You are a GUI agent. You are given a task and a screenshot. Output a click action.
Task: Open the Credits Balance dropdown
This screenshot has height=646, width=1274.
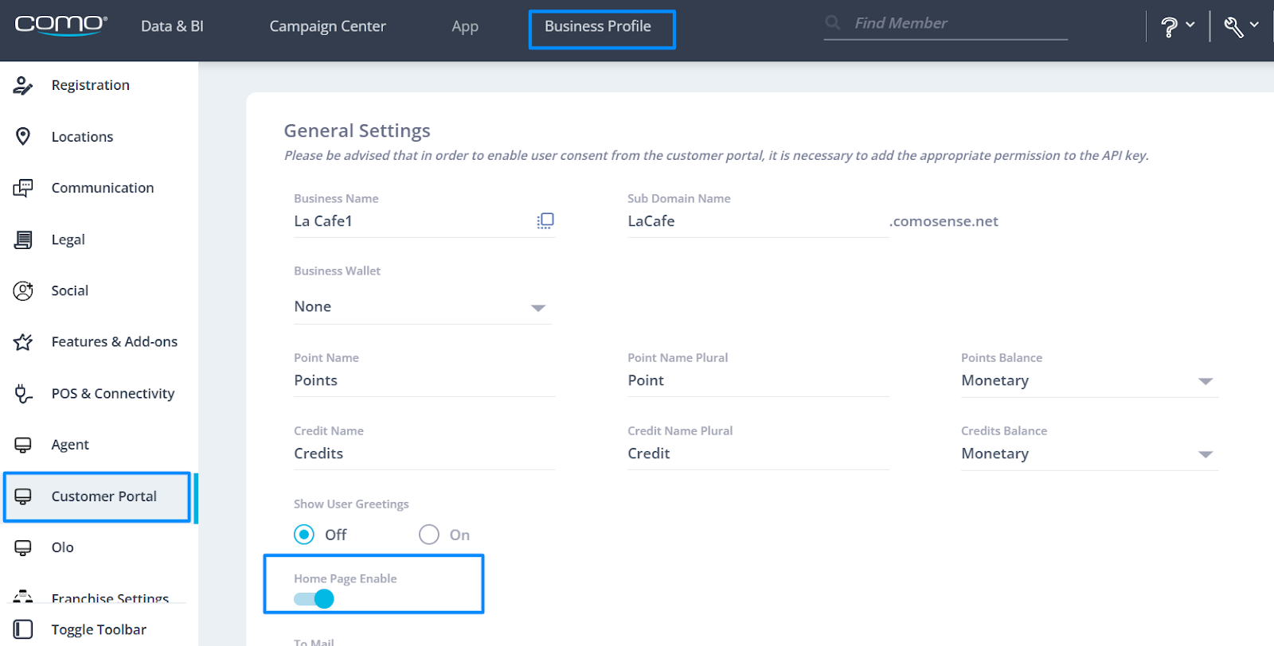click(1206, 454)
